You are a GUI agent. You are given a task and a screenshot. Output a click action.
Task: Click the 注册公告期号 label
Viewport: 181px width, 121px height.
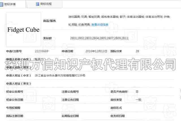pos(70,92)
